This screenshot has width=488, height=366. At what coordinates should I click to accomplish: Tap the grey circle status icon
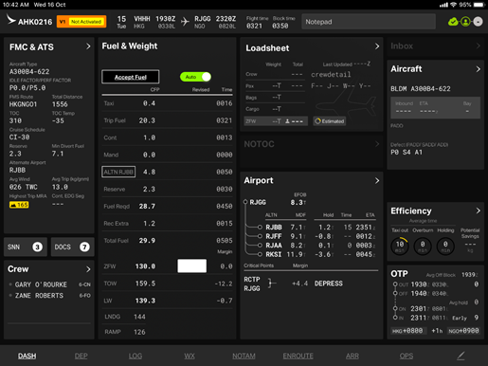[478, 22]
